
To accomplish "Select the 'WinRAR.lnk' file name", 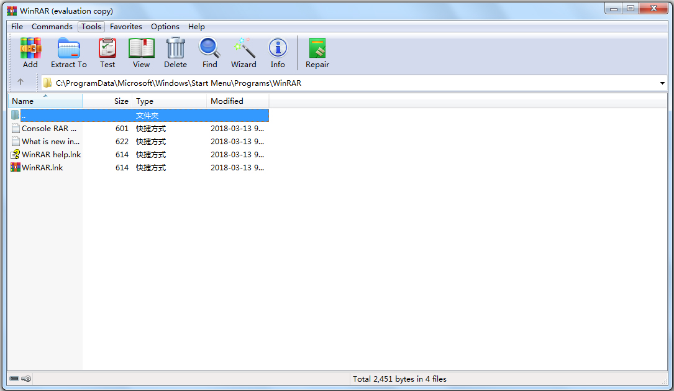I will [42, 167].
